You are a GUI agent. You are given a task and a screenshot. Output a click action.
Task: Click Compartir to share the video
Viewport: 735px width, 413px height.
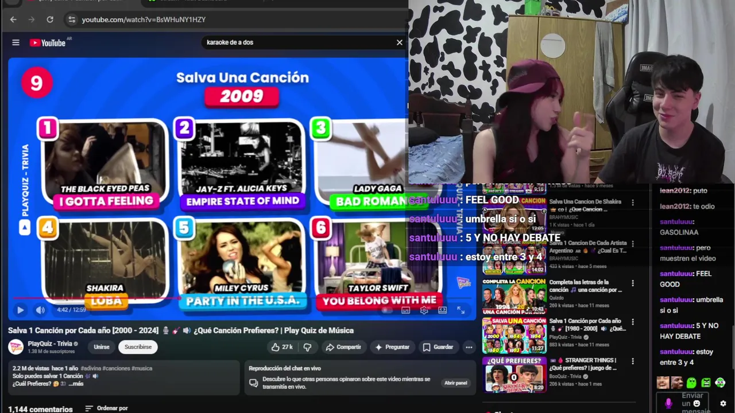343,347
